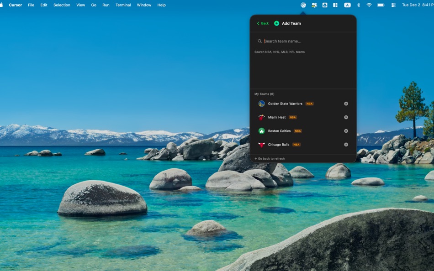
Task: Click the triangle drive icon in the menu bar
Action: pos(325,5)
